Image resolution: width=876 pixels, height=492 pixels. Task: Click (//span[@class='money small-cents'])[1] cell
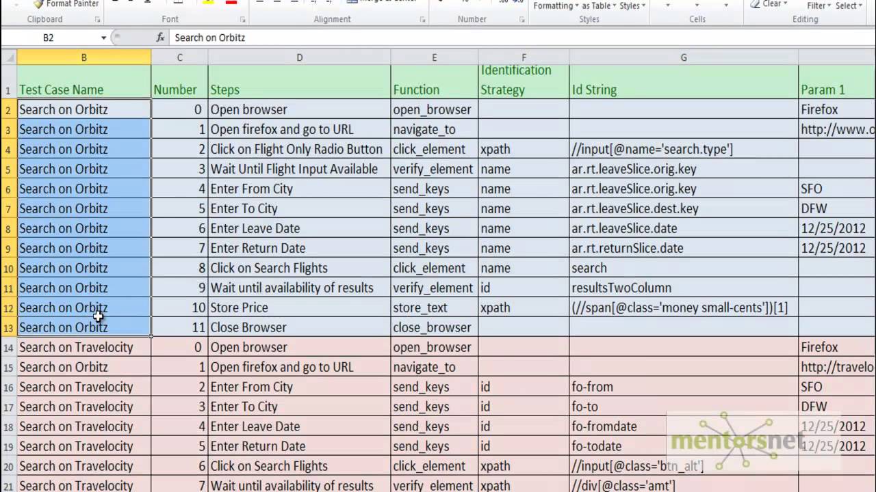tap(684, 307)
